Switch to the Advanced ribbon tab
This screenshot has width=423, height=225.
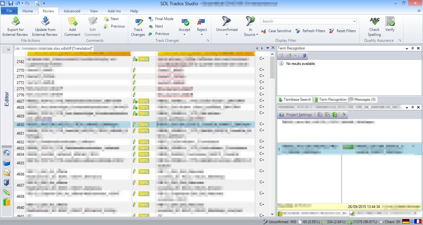(72, 11)
